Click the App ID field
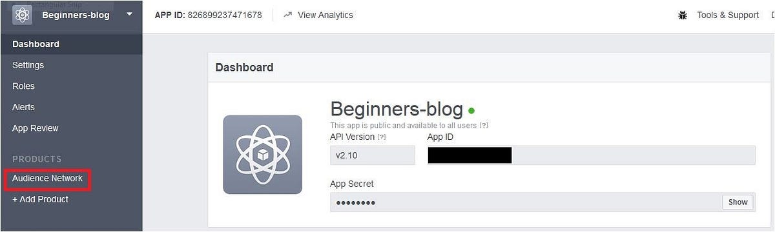Viewport: 775px width, 232px height. [x=591, y=155]
